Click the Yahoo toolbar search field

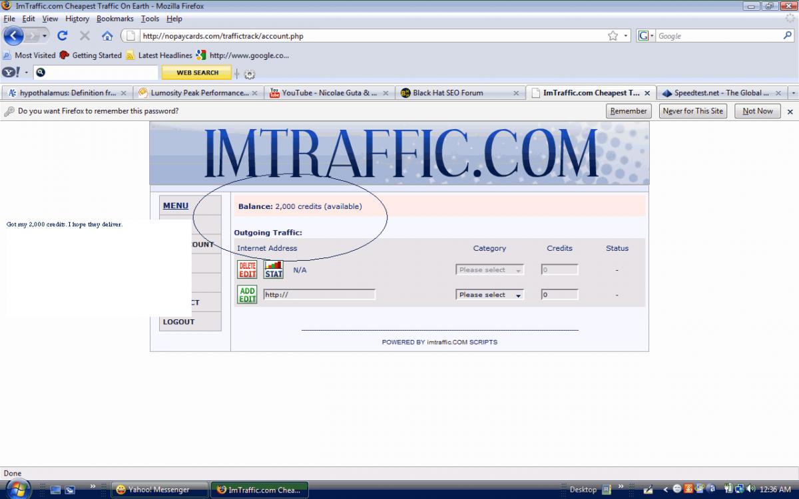pos(96,73)
